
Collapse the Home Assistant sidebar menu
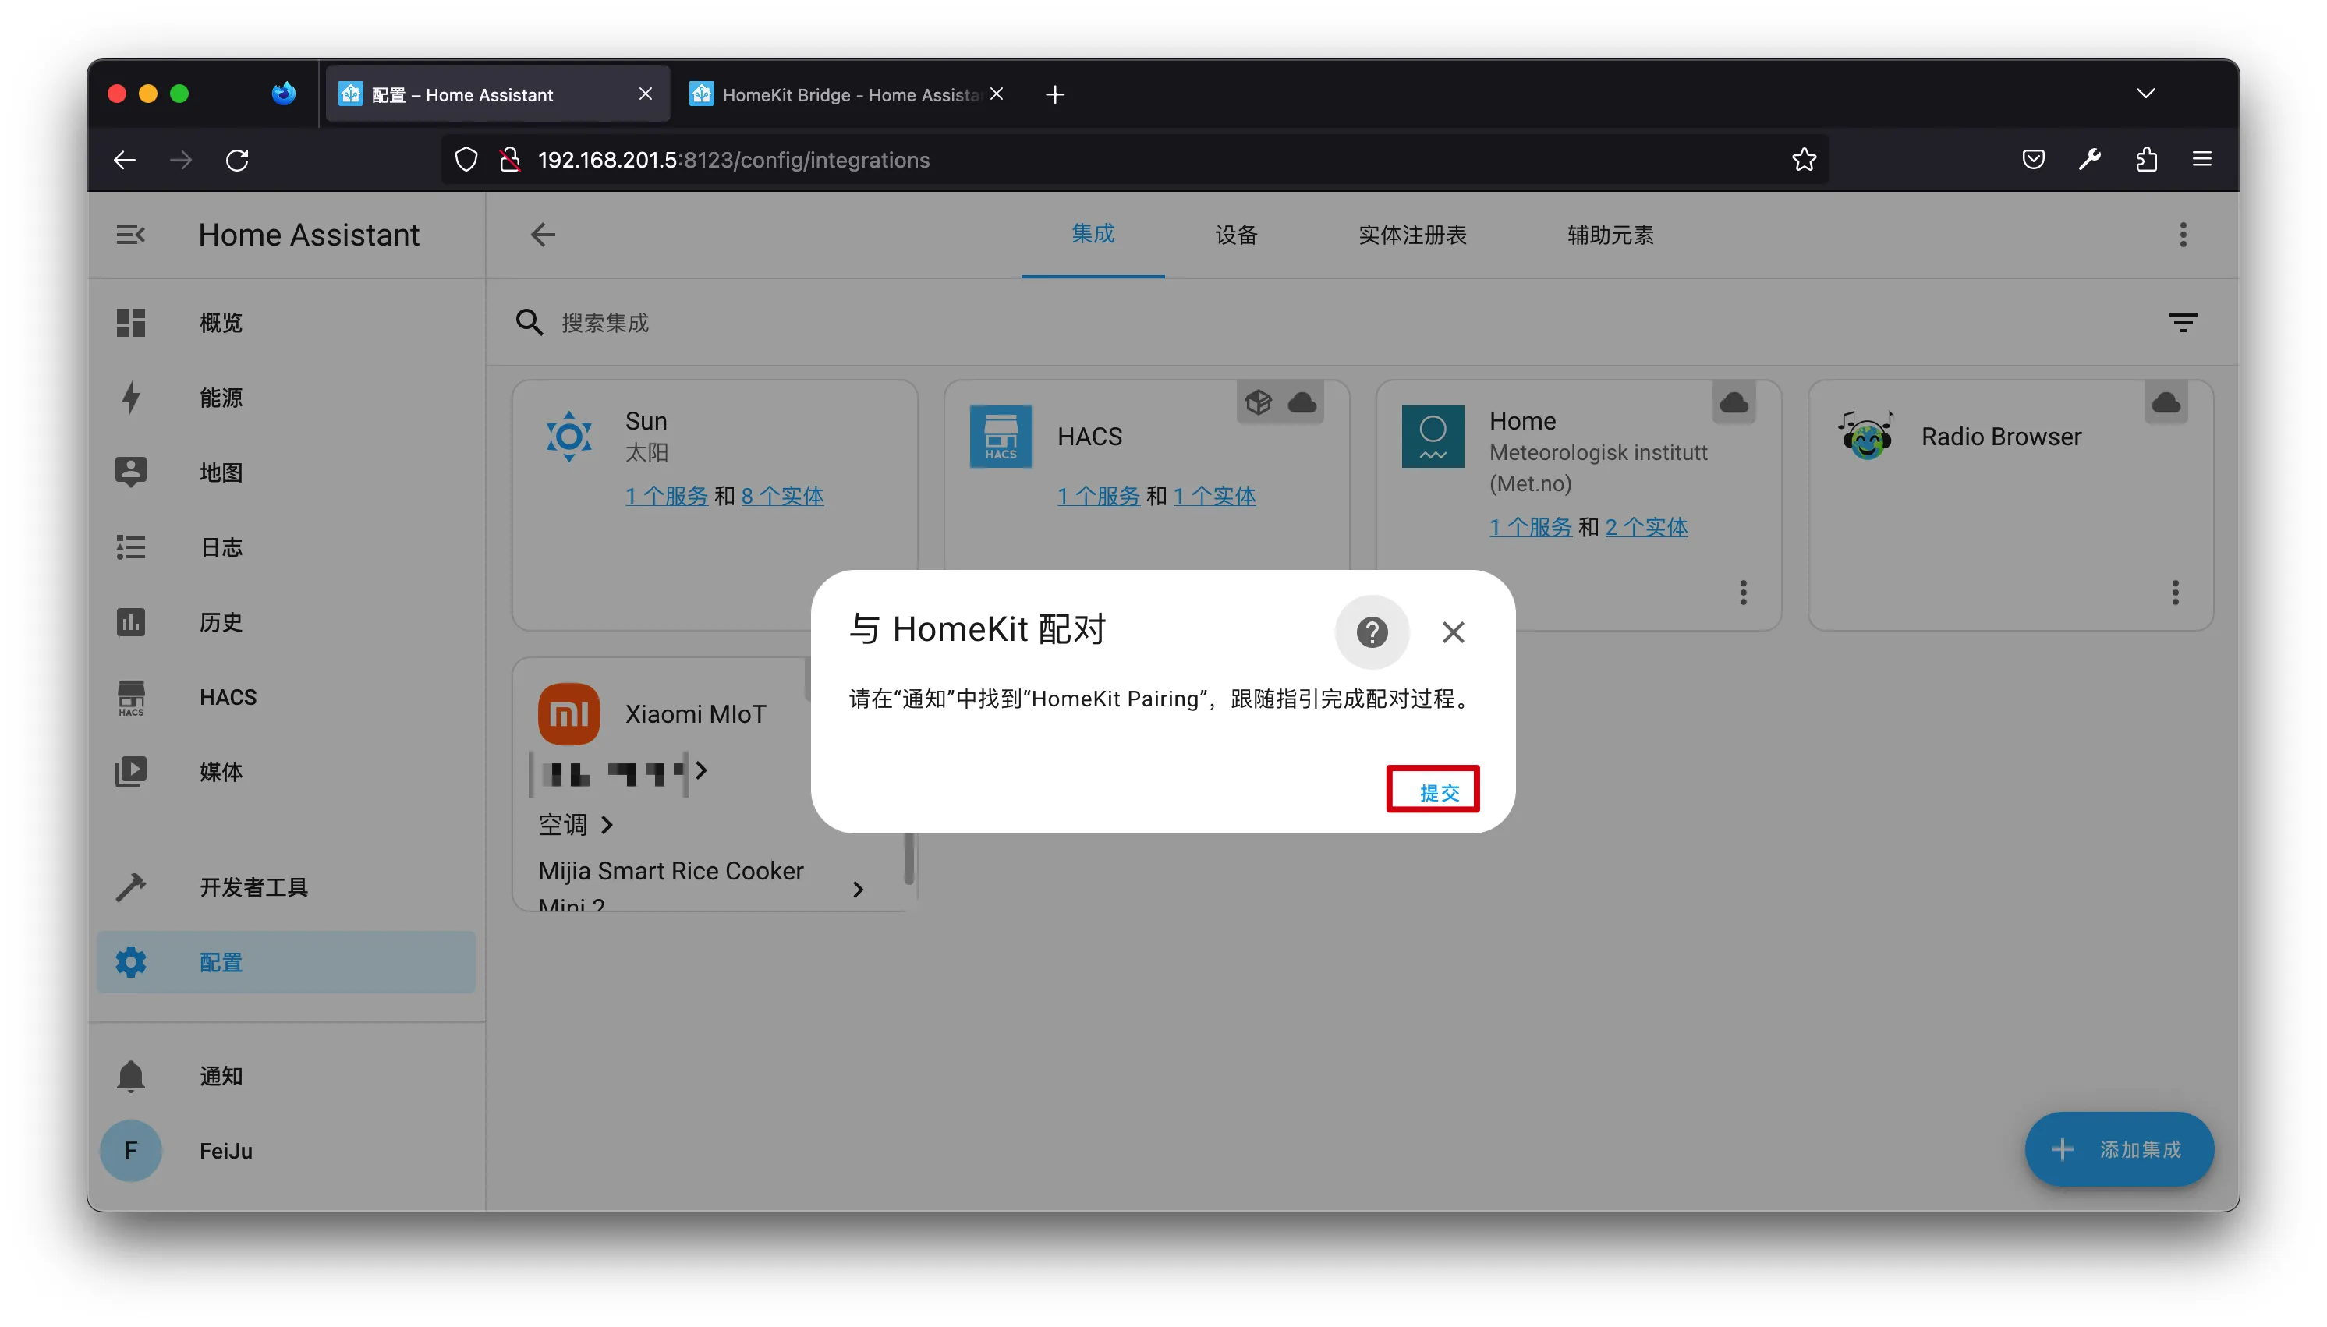click(130, 235)
